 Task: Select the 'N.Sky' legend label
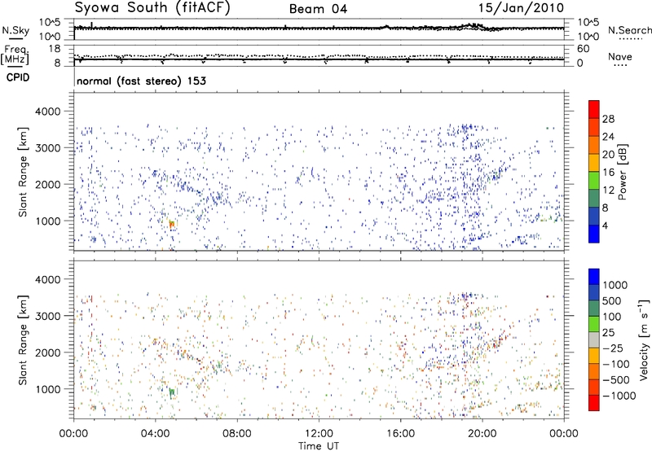pos(15,30)
